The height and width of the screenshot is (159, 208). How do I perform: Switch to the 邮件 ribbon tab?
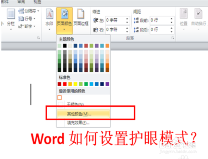5,2
